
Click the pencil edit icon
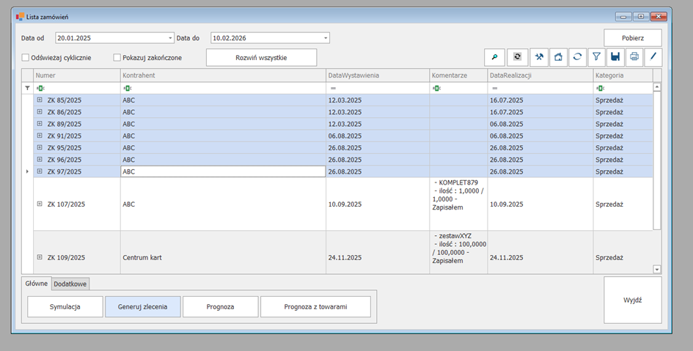[653, 57]
